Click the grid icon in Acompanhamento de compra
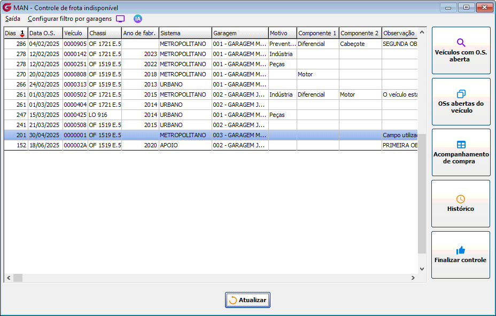This screenshot has width=496, height=316. click(x=461, y=145)
